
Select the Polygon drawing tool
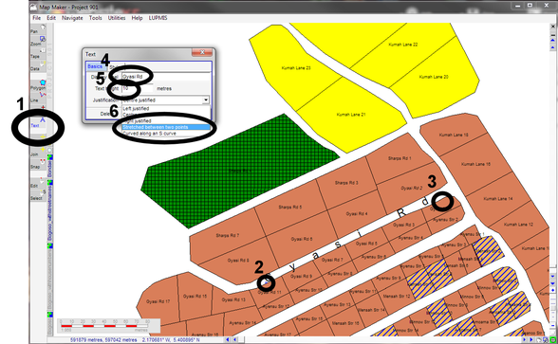pyautogui.click(x=38, y=85)
